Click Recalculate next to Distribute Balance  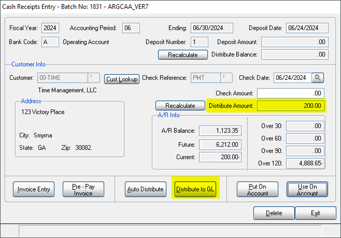(183, 55)
